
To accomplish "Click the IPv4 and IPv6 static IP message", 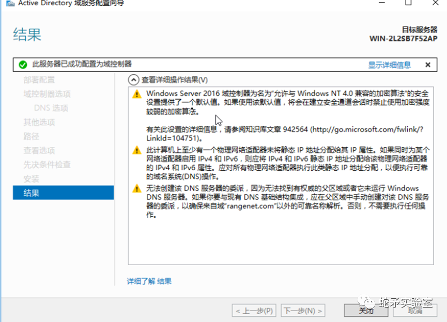I will 288,163.
